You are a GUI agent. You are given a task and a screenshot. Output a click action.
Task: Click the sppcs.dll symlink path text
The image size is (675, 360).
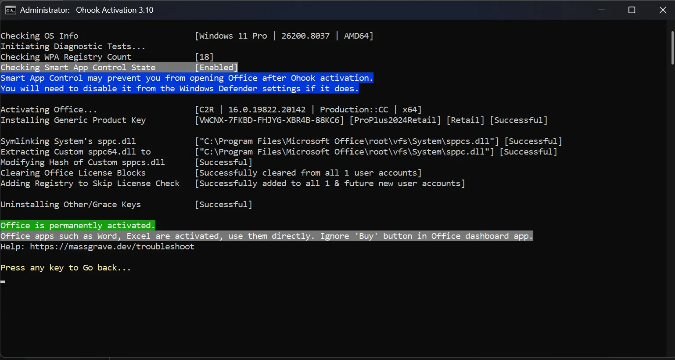(347, 141)
